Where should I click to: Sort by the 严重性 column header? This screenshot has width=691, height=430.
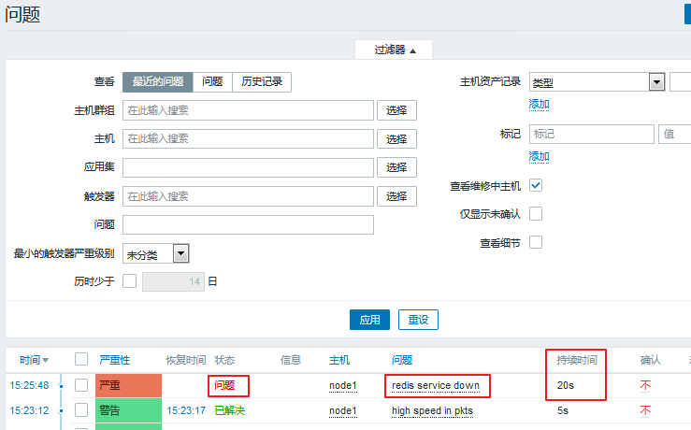tap(115, 361)
